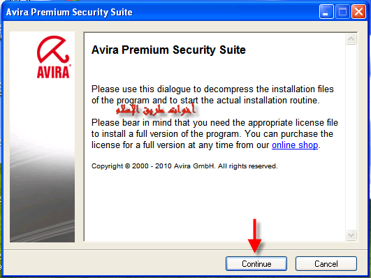Image resolution: width=371 pixels, height=278 pixels.
Task: Click the disabled maximize window button
Action: (342, 12)
